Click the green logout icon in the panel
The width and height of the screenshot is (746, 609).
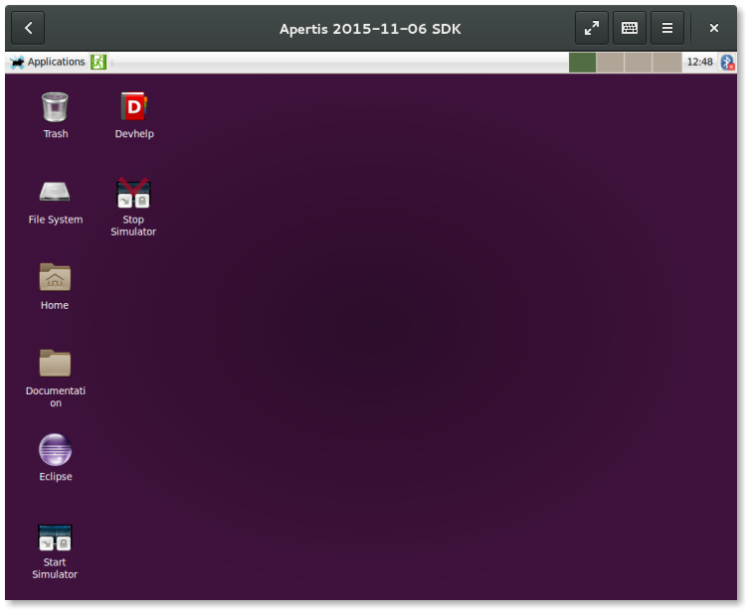click(98, 62)
